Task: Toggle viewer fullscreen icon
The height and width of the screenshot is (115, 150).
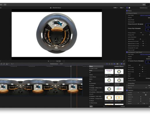Action: pyautogui.click(x=124, y=61)
